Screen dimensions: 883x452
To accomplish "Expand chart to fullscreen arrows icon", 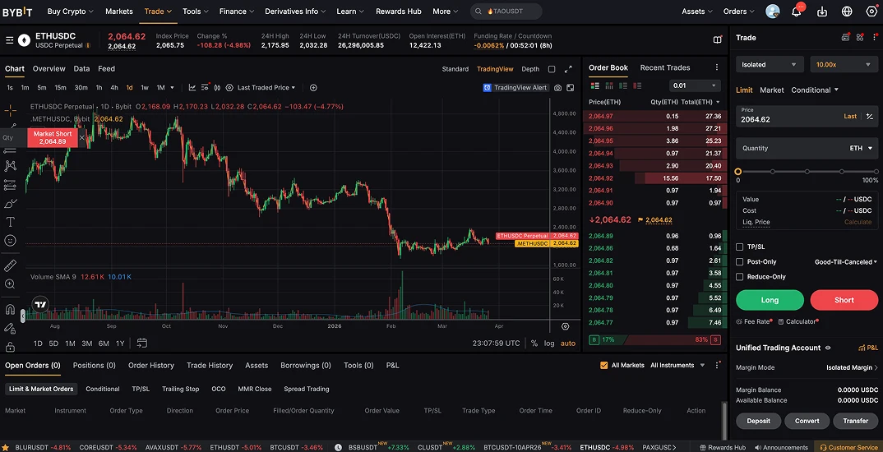I will pos(568,69).
